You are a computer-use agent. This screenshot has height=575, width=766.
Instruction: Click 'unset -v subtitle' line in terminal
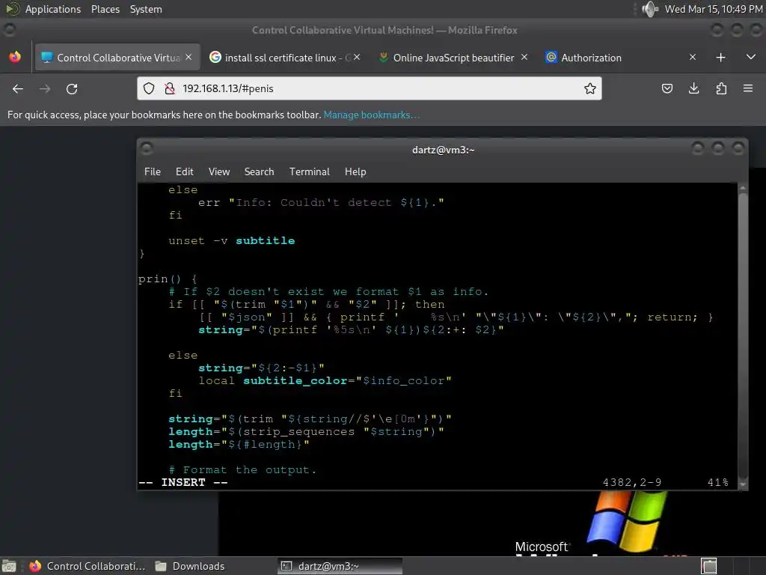232,240
